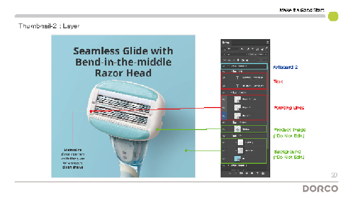The width and height of the screenshot is (353, 198).
Task: Collapse the product group folder arrow
Action: point(231,123)
